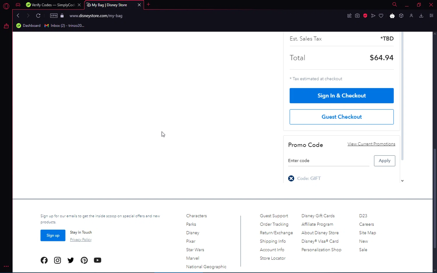Open Parks footer link
Image resolution: width=437 pixels, height=273 pixels.
(x=191, y=224)
